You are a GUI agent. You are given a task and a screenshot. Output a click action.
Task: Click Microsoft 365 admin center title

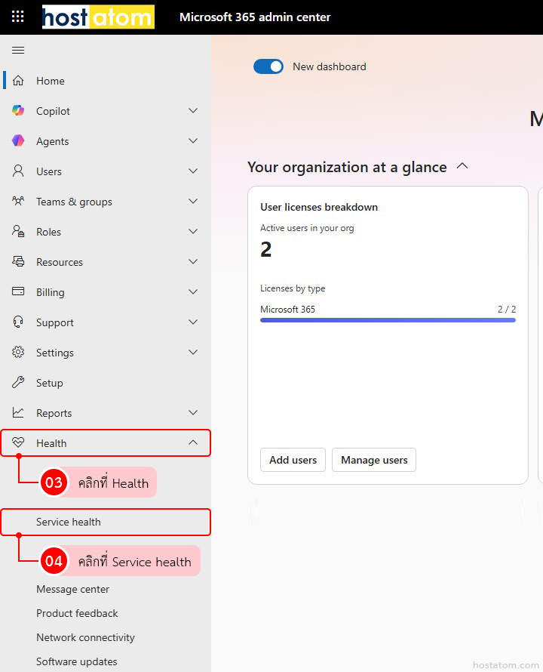(255, 17)
